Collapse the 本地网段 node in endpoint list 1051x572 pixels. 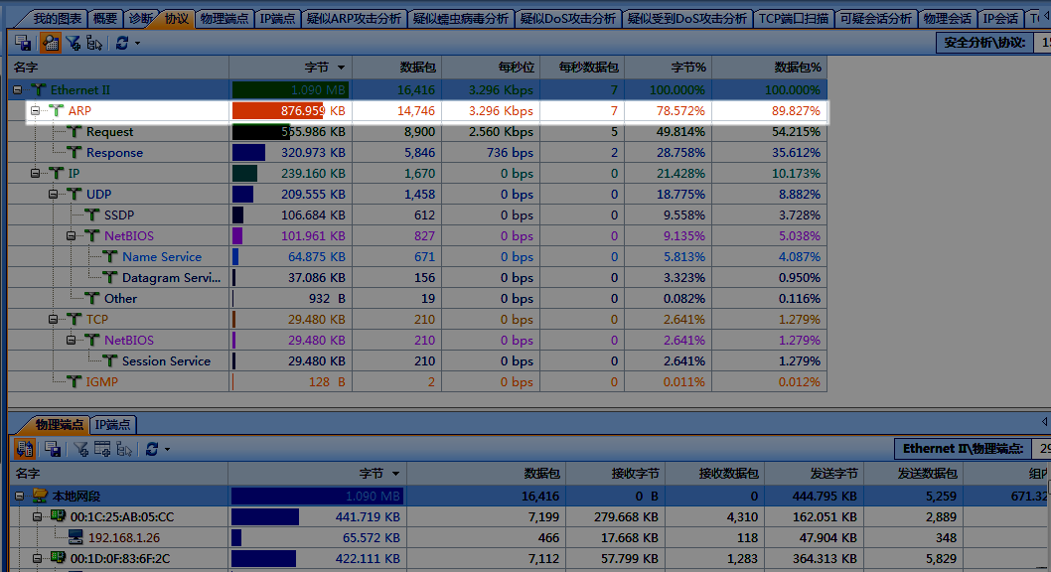pyautogui.click(x=18, y=496)
